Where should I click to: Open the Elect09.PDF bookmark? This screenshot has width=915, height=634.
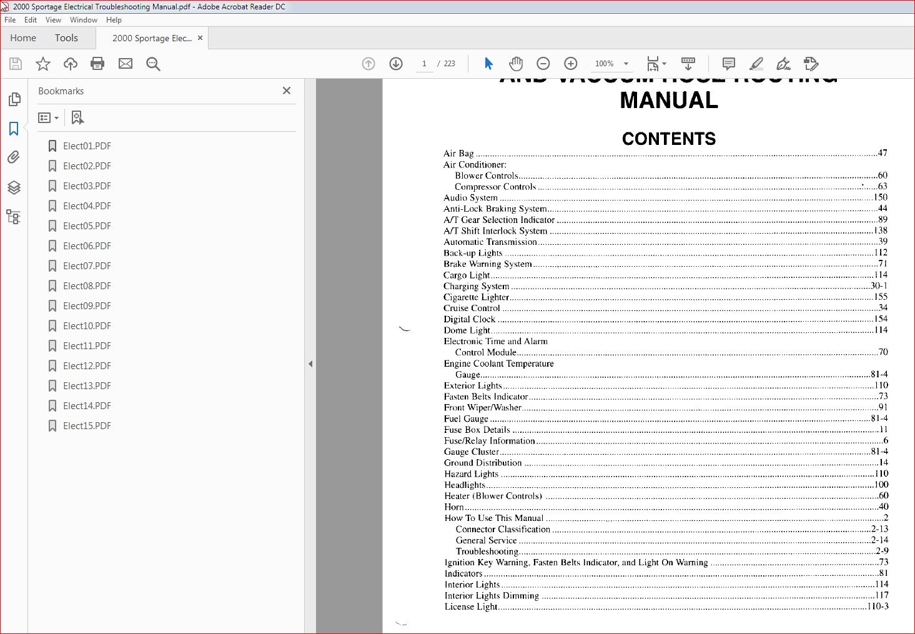87,306
